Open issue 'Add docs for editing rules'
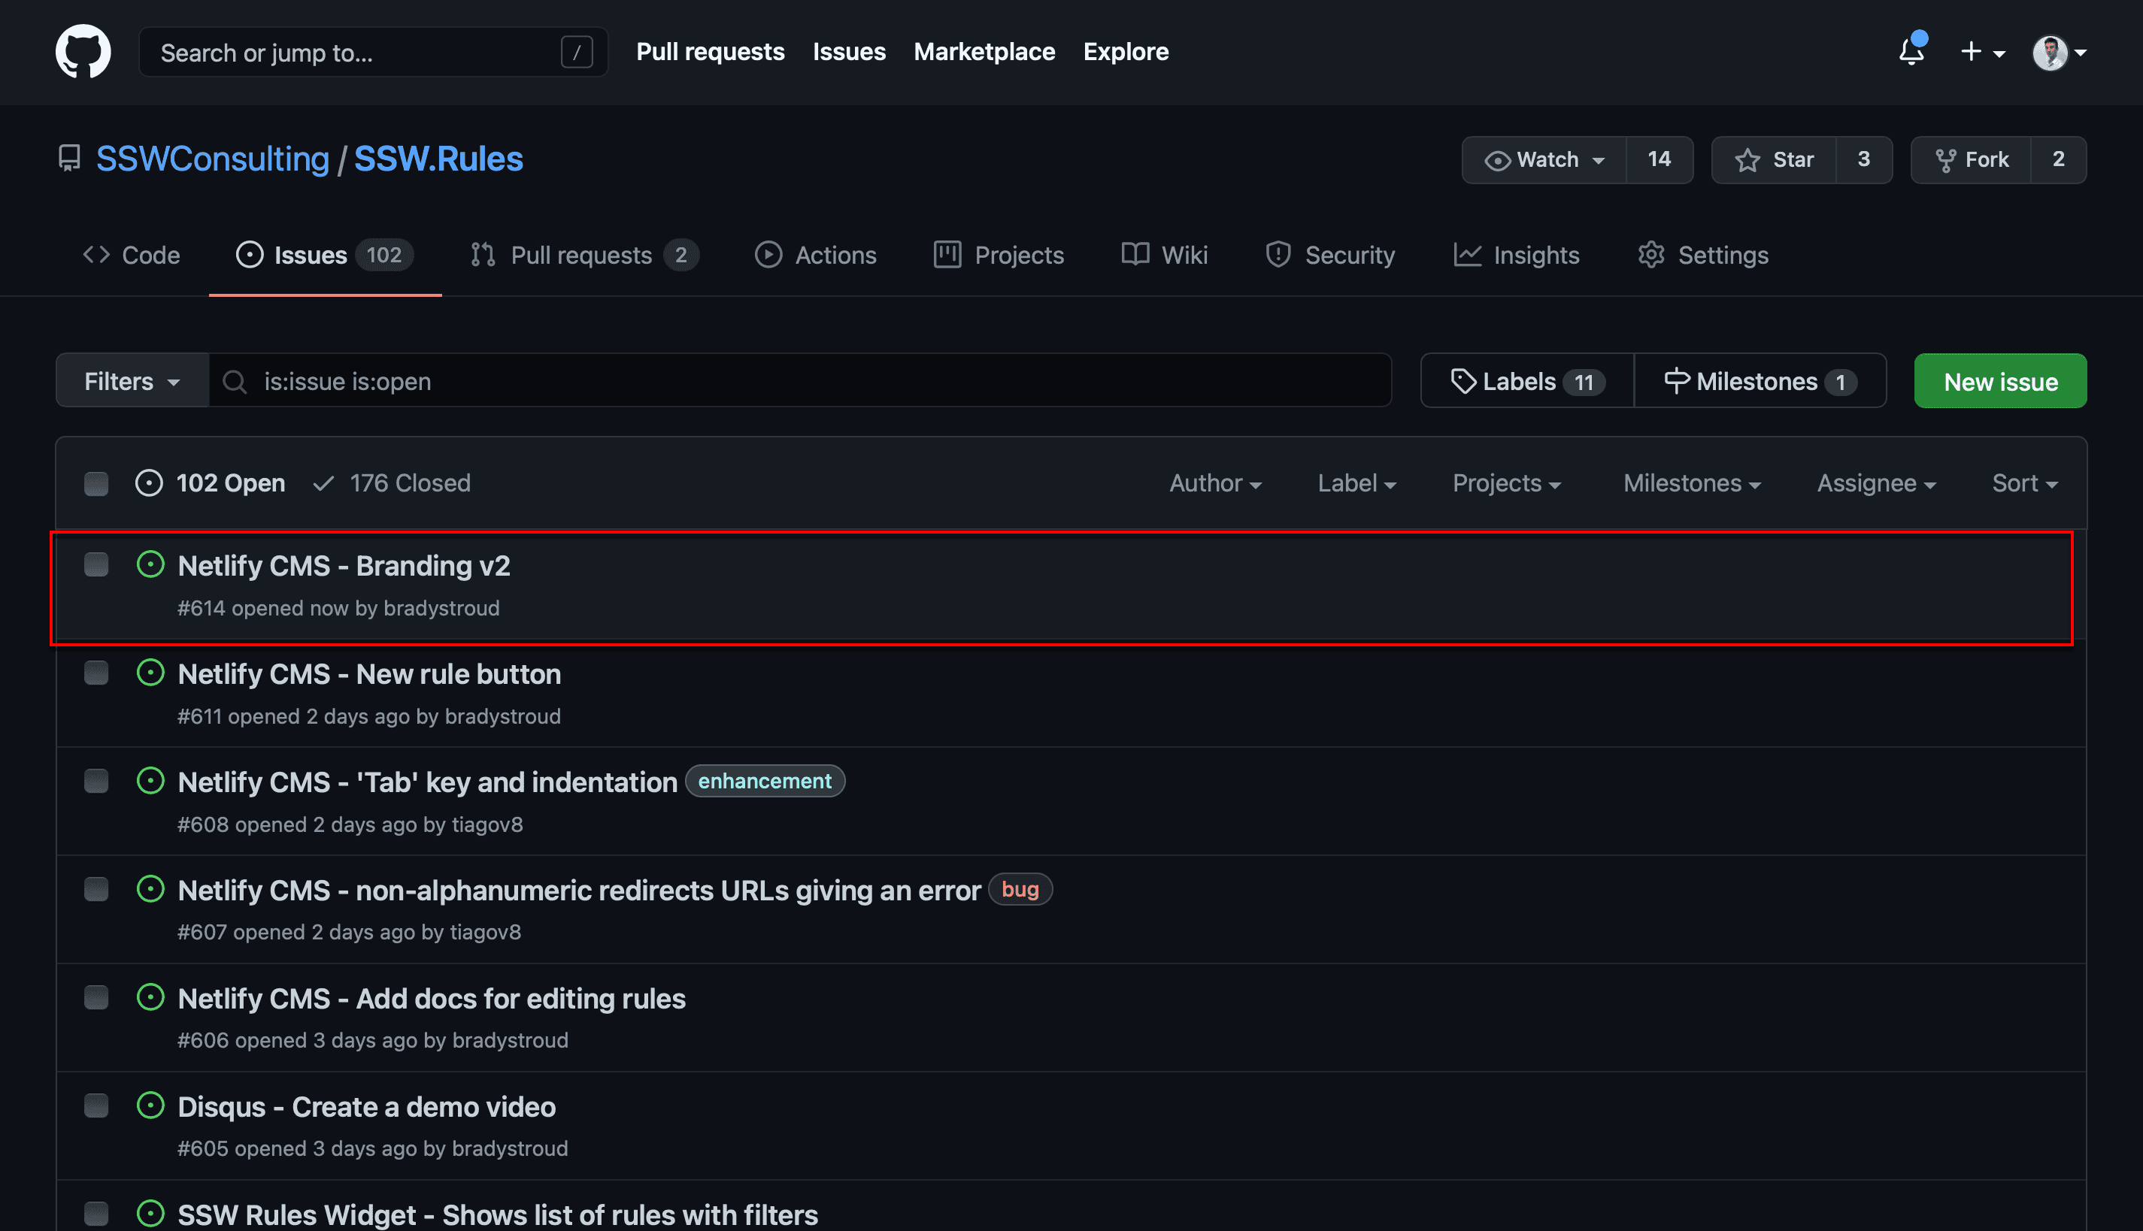This screenshot has height=1231, width=2143. pyautogui.click(x=432, y=999)
